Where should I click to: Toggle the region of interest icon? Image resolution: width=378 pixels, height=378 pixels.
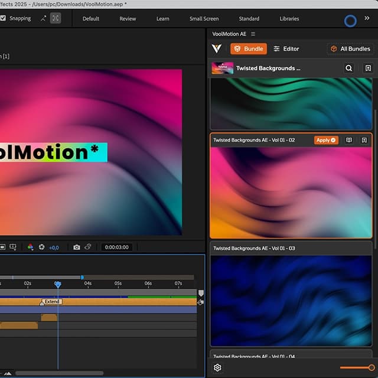(x=2, y=247)
